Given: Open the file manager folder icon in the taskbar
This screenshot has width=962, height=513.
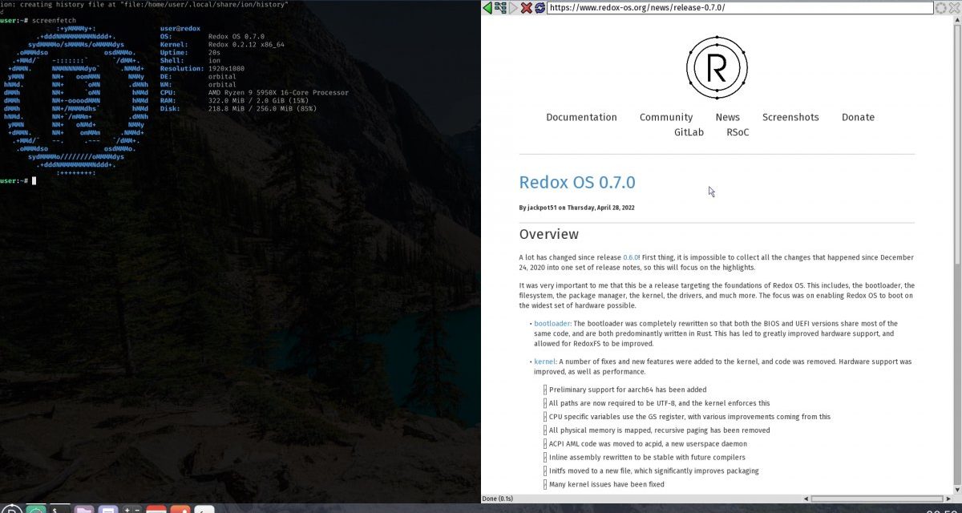Looking at the screenshot, I should click(x=83, y=508).
